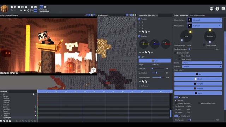Screen dimensions: 226x127
Task: Open the Ambient color button
Action: pyautogui.click(x=198, y=89)
